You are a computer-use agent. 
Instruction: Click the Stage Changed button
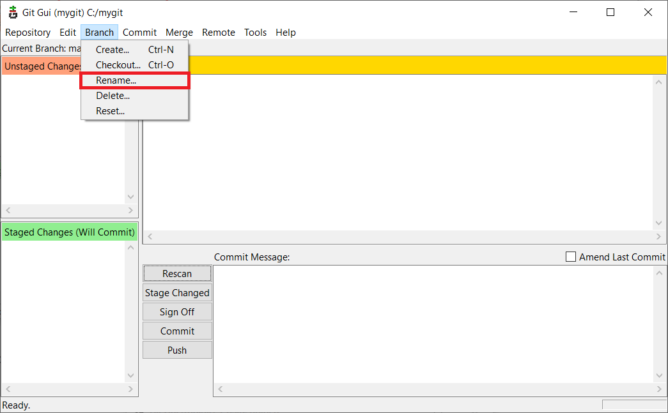(x=177, y=293)
